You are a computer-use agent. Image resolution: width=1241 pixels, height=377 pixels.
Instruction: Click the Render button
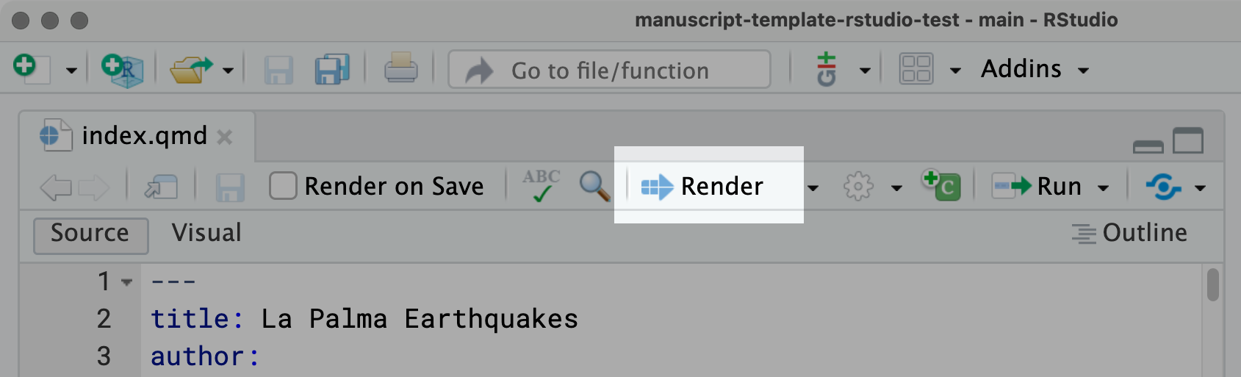[x=704, y=187]
